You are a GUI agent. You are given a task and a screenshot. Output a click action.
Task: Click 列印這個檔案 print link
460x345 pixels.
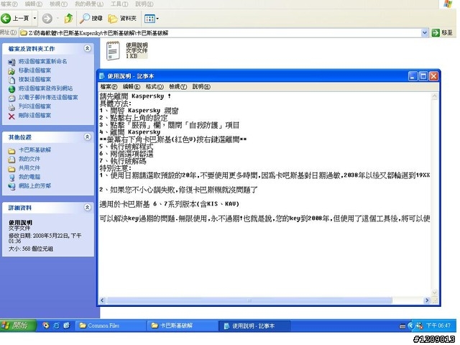(34, 106)
